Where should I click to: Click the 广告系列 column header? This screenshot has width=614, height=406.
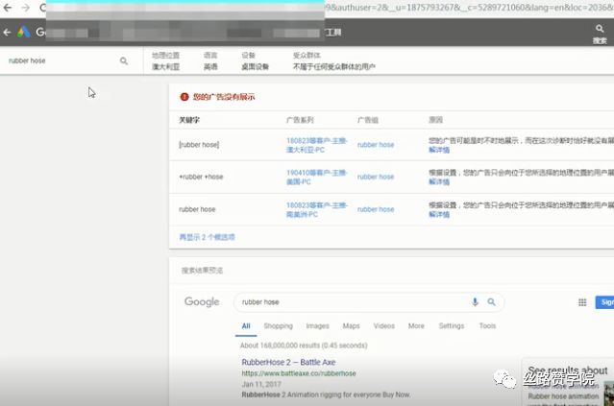(x=300, y=120)
